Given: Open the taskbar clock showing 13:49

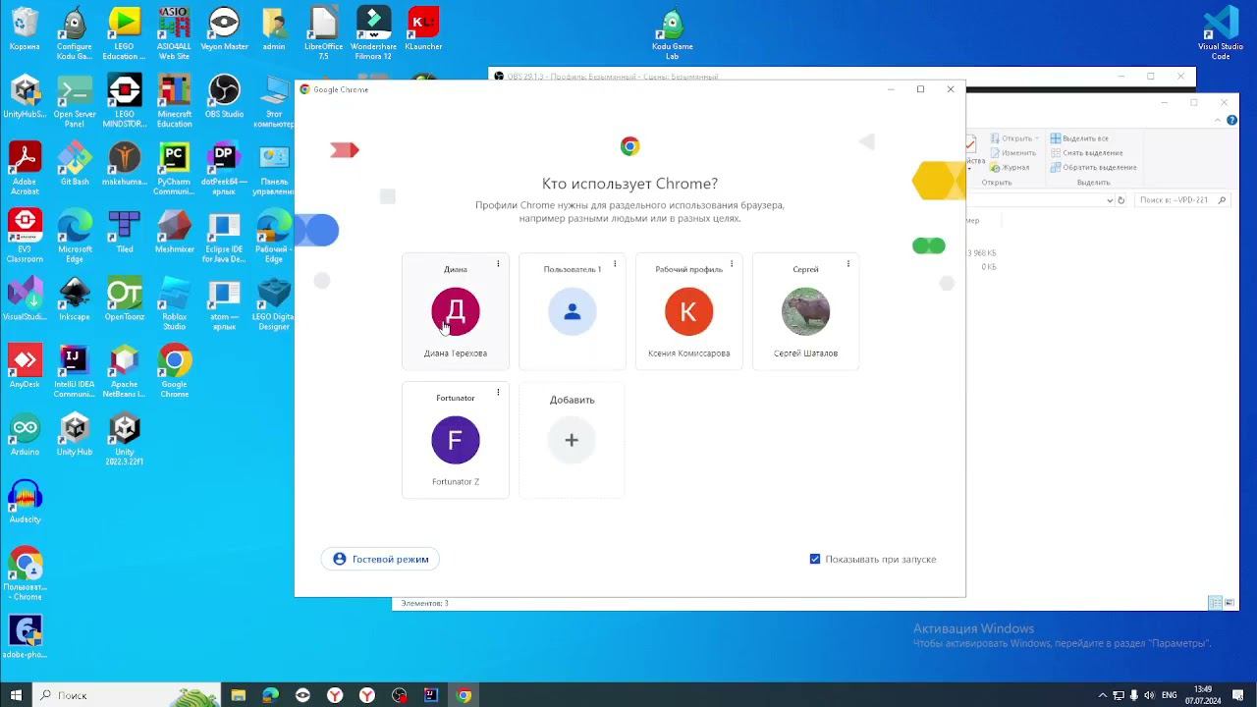Looking at the screenshot, I should [1202, 695].
